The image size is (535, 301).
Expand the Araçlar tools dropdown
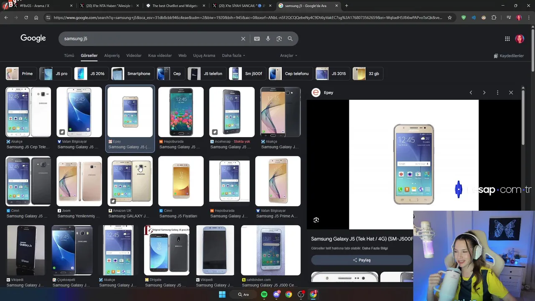(x=288, y=56)
